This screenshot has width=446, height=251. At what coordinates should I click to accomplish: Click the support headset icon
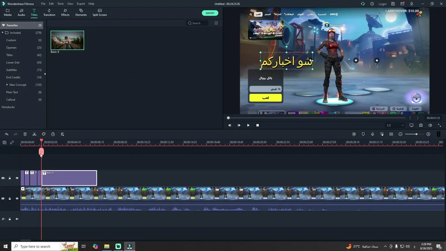coord(363,4)
